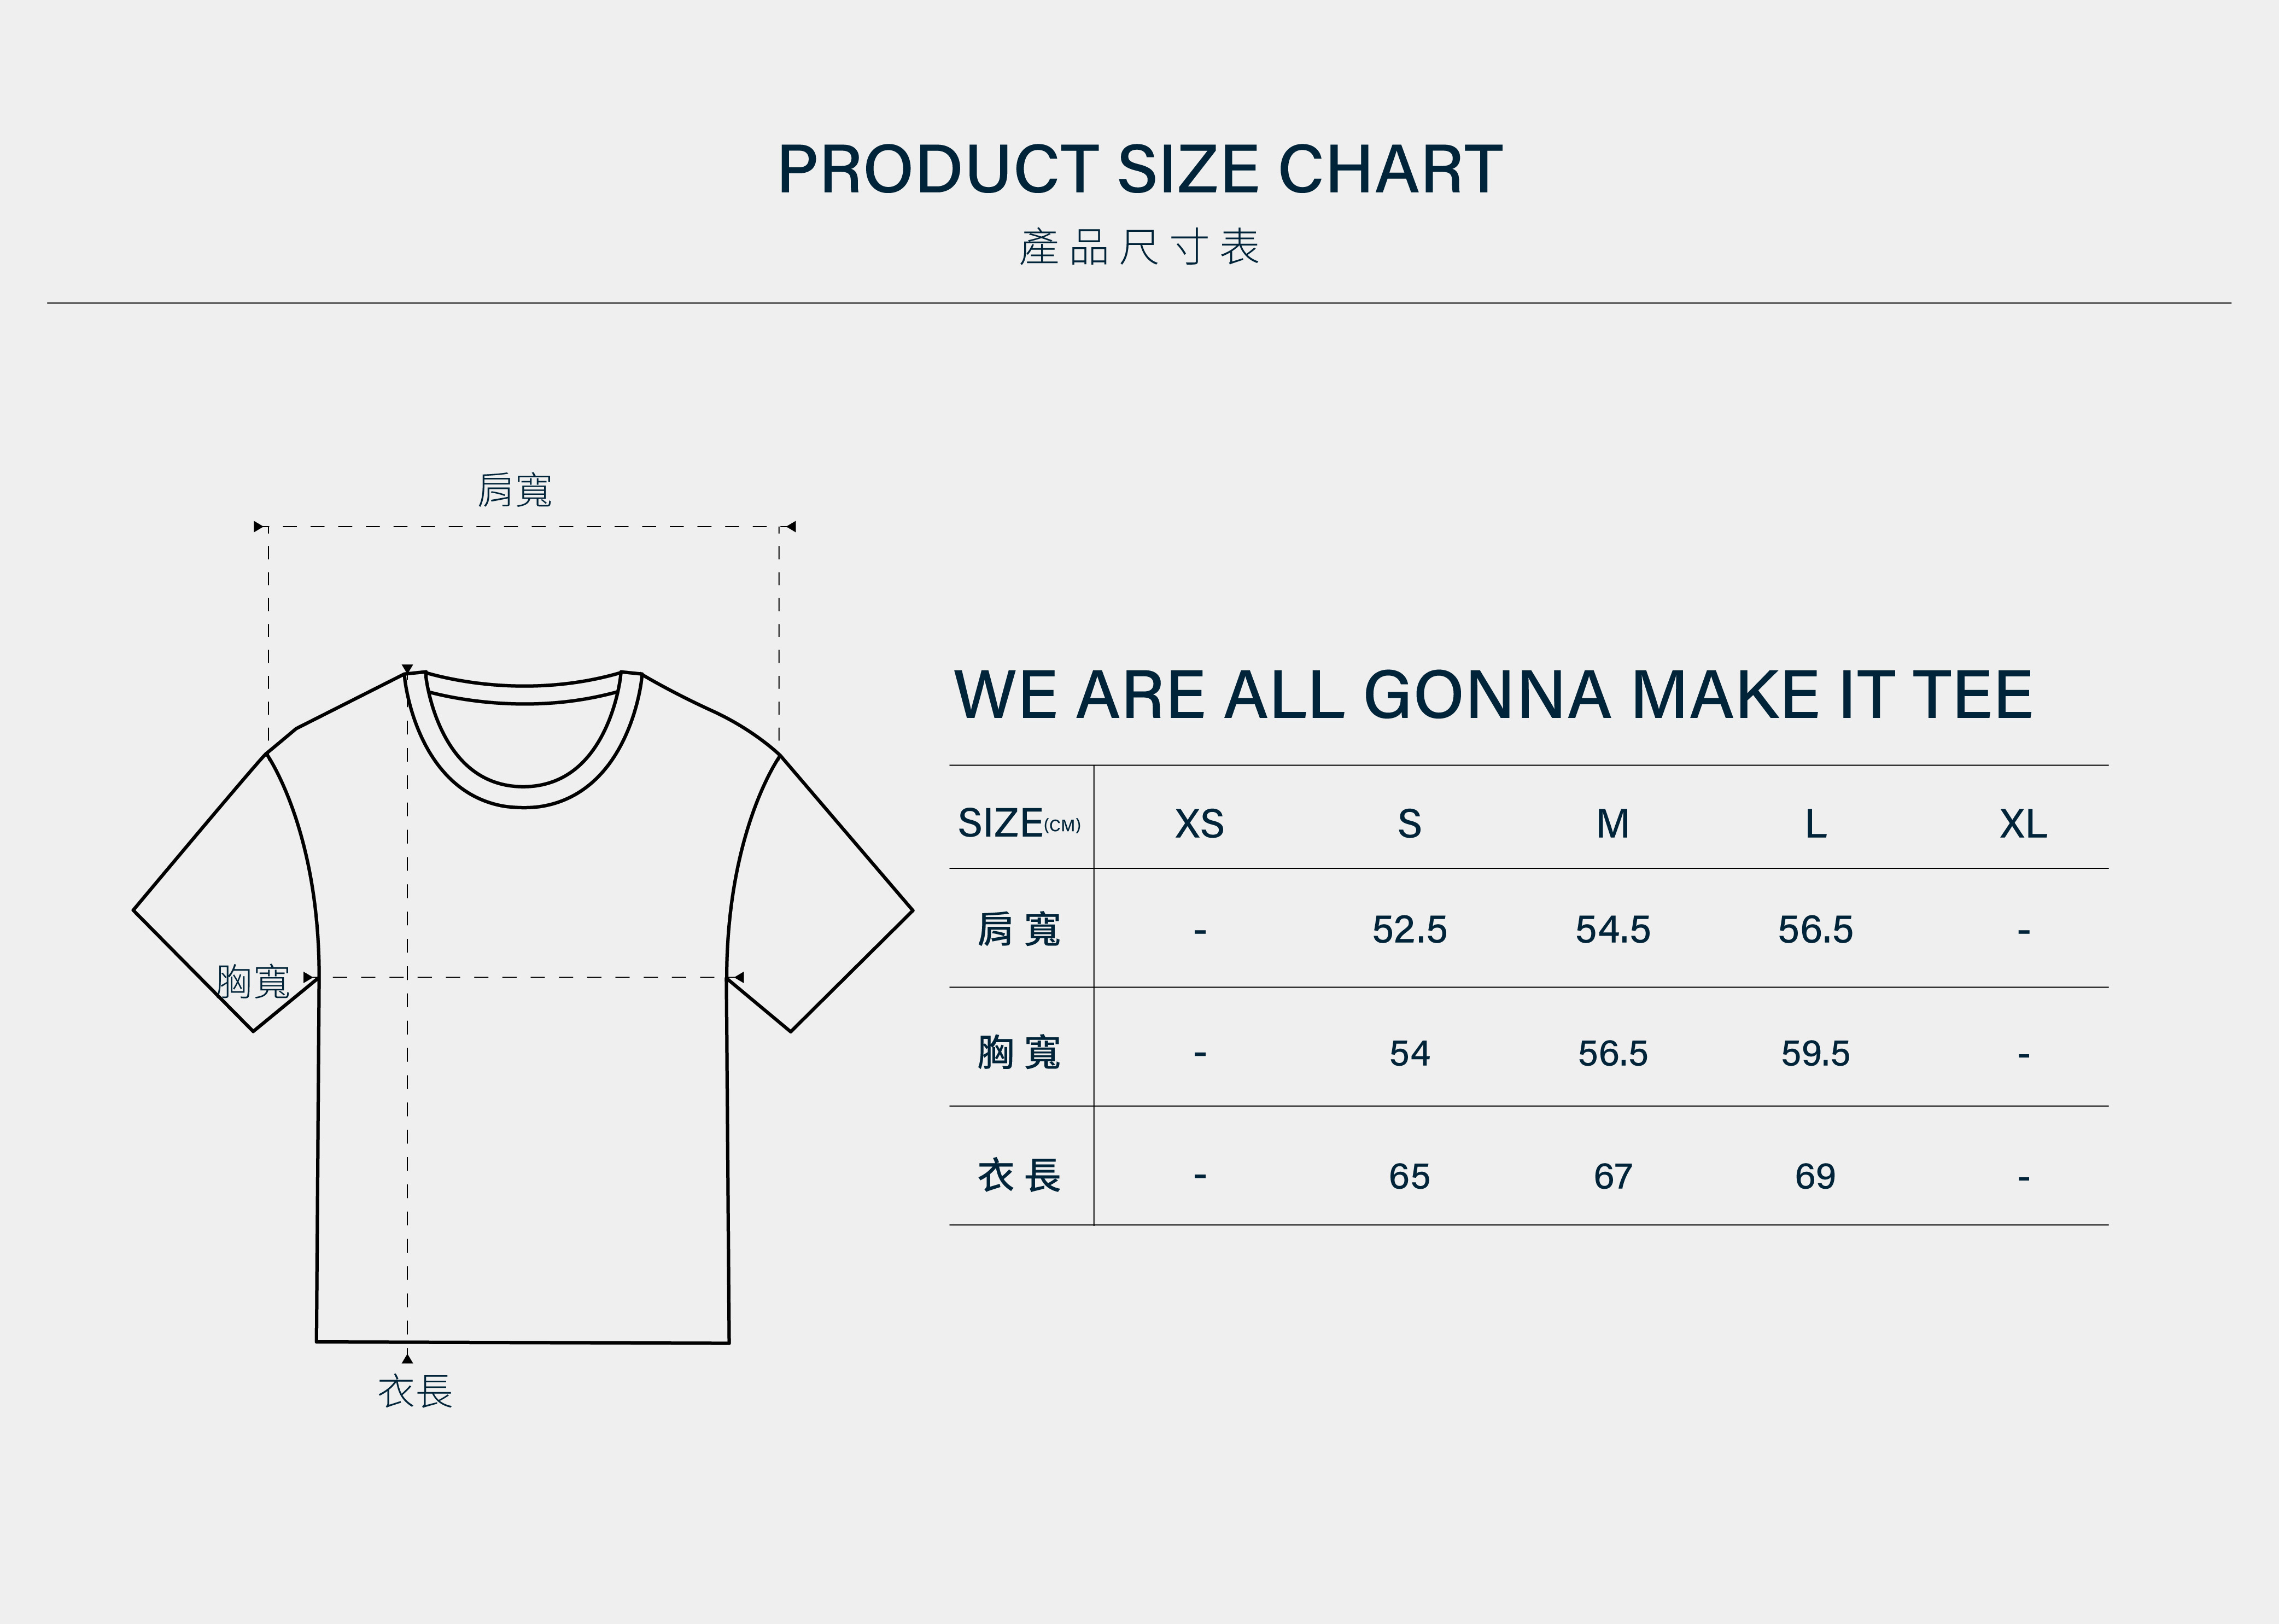Click the T-shirt neckline collar in the diagram

(x=523, y=796)
